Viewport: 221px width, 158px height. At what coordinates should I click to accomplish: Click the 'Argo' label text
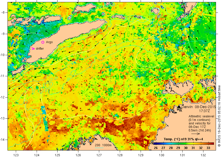click(x=49, y=42)
